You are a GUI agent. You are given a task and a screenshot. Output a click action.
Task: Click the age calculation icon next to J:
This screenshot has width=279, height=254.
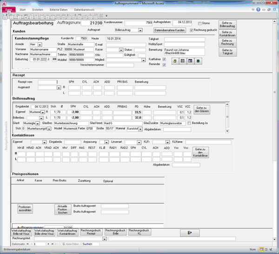click(x=54, y=59)
